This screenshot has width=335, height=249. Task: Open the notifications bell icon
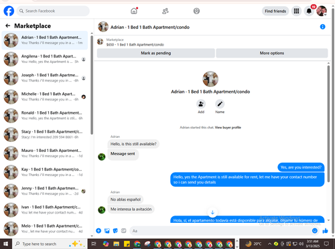tap(309, 11)
